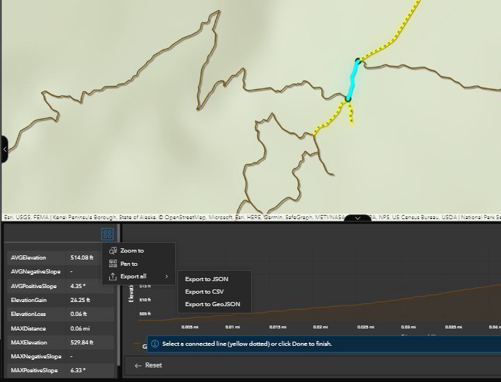Open the statistics actions menu icon
This screenshot has height=382, width=501.
tap(107, 234)
